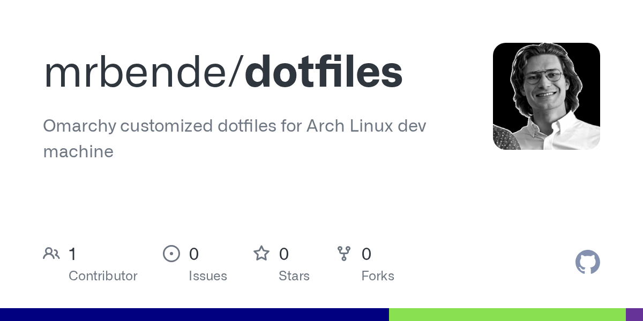
Task: Click the fork icon
Action: tap(344, 254)
